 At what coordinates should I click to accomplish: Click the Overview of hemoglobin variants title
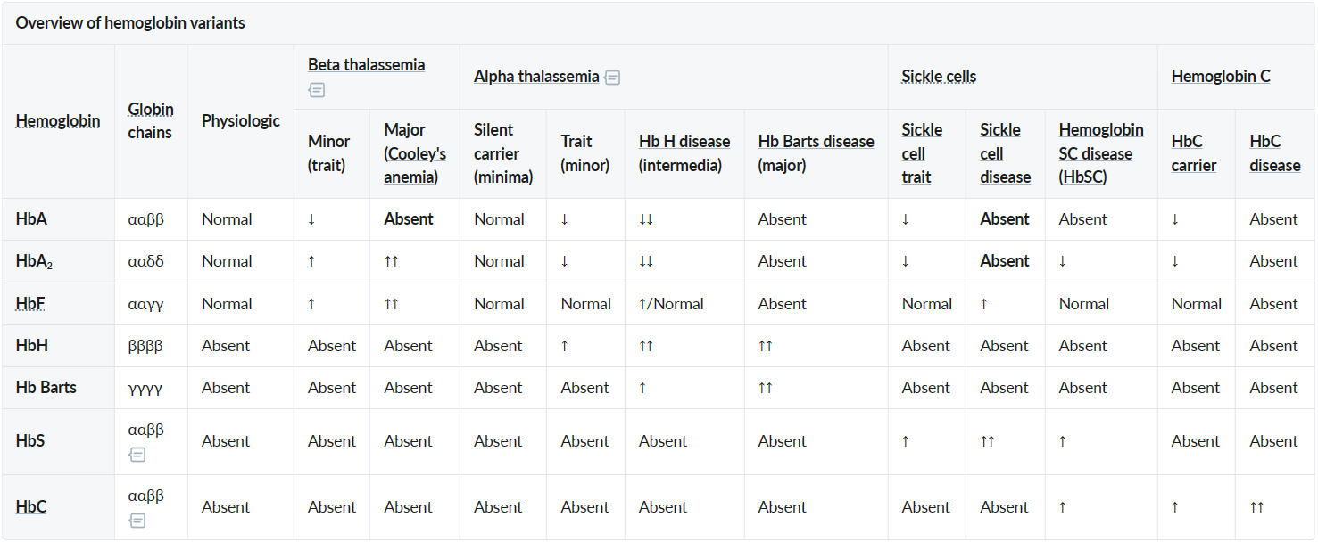point(130,23)
